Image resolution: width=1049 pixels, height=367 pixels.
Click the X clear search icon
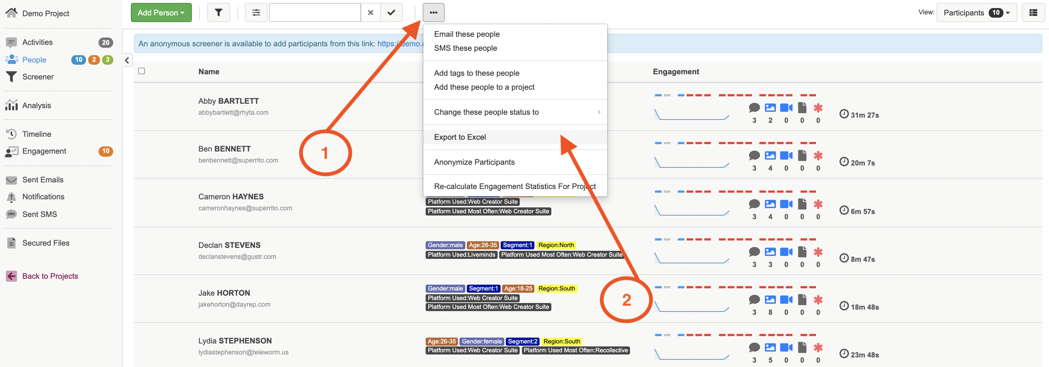(x=370, y=13)
